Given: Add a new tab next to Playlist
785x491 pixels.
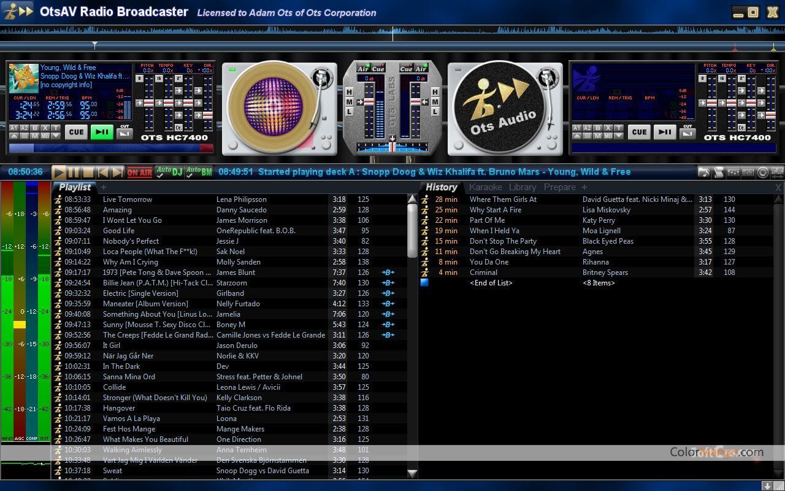Looking at the screenshot, I should pos(104,187).
